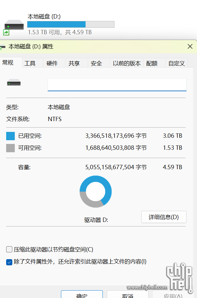Click the 驱动器 D: label
This screenshot has width=197, height=298.
[x=96, y=220]
